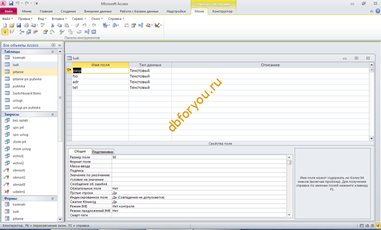381x230 pixels.
Task: Open the Правка dropdown menu
Action: [x=25, y=19]
